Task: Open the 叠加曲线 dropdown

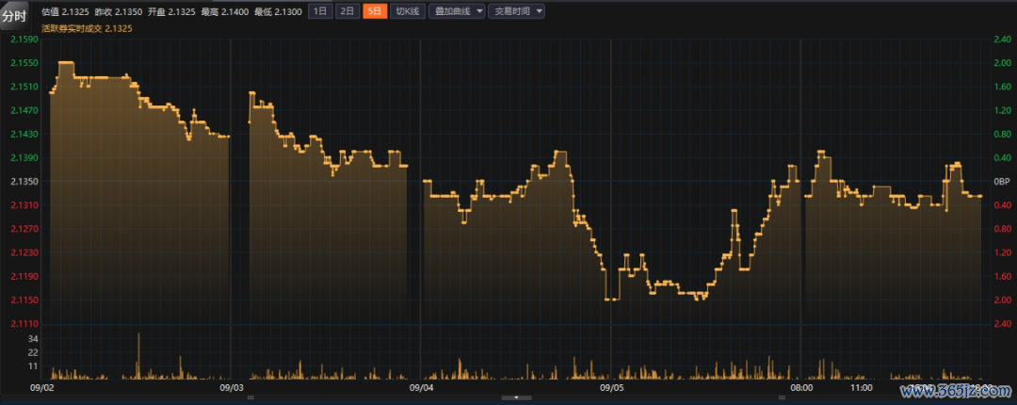Action: click(457, 11)
